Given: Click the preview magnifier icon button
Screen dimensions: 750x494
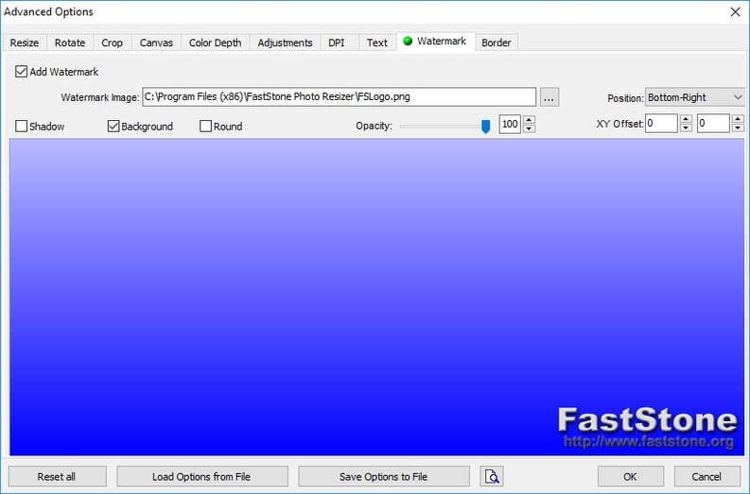Looking at the screenshot, I should 491,476.
